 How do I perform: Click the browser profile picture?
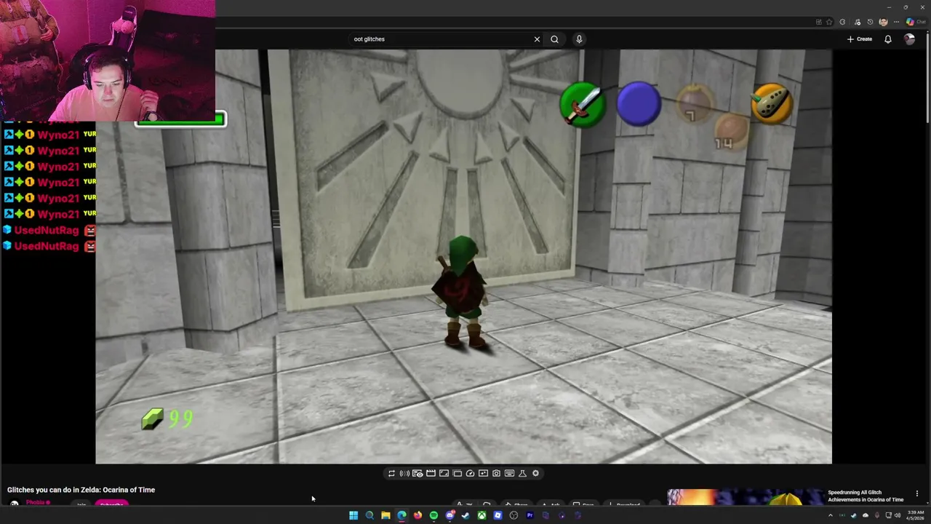click(x=884, y=22)
